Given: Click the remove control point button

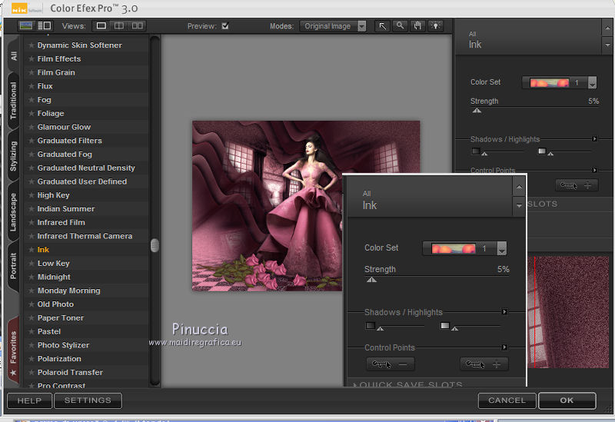Looking at the screenshot, I should pyautogui.click(x=390, y=364).
